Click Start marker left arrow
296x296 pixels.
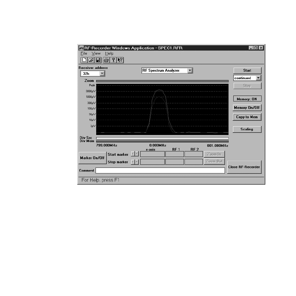(x=133, y=154)
